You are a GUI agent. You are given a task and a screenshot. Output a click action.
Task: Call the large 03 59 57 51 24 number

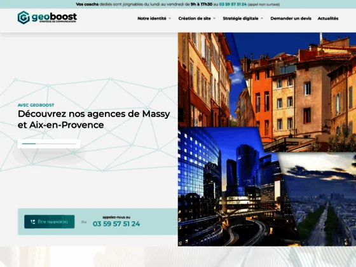[x=116, y=224]
